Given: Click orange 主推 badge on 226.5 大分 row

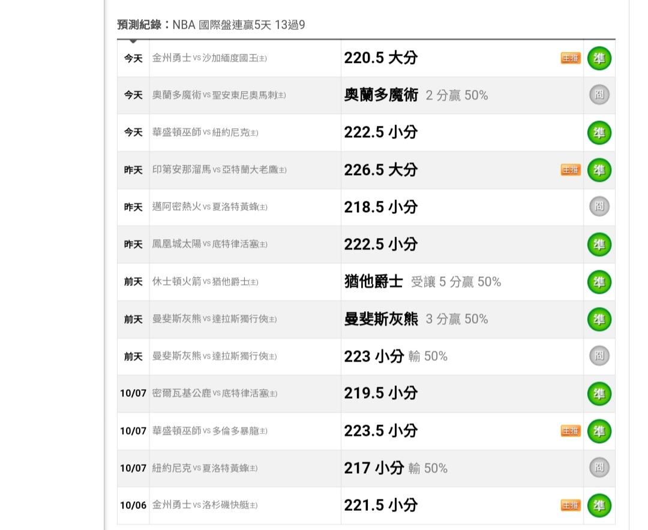Looking at the screenshot, I should [x=571, y=170].
